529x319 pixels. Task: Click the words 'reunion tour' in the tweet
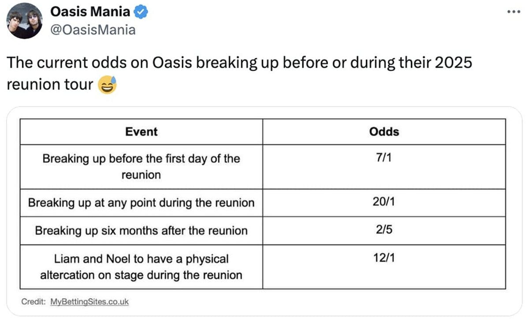[x=49, y=84]
